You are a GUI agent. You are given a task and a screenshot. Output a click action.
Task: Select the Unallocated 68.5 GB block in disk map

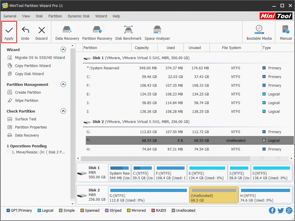214,195
